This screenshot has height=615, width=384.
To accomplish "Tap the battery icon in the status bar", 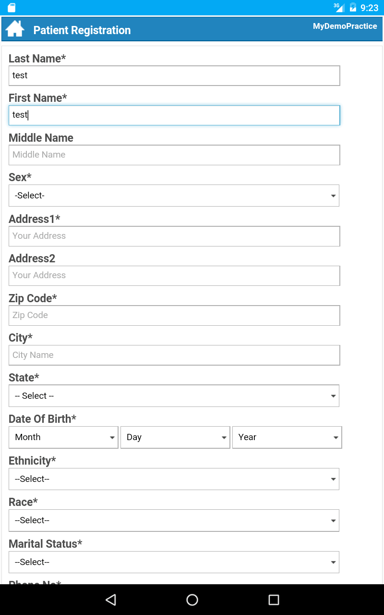I will point(354,7).
